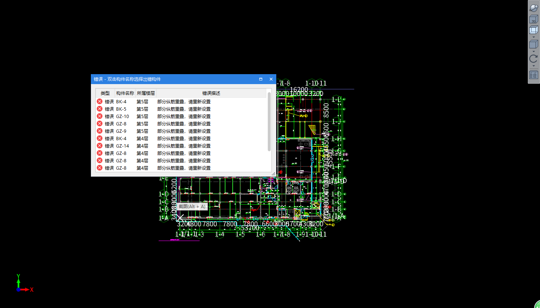
Task: Click 第4层 cell in GZ-14 row
Action: (x=142, y=146)
